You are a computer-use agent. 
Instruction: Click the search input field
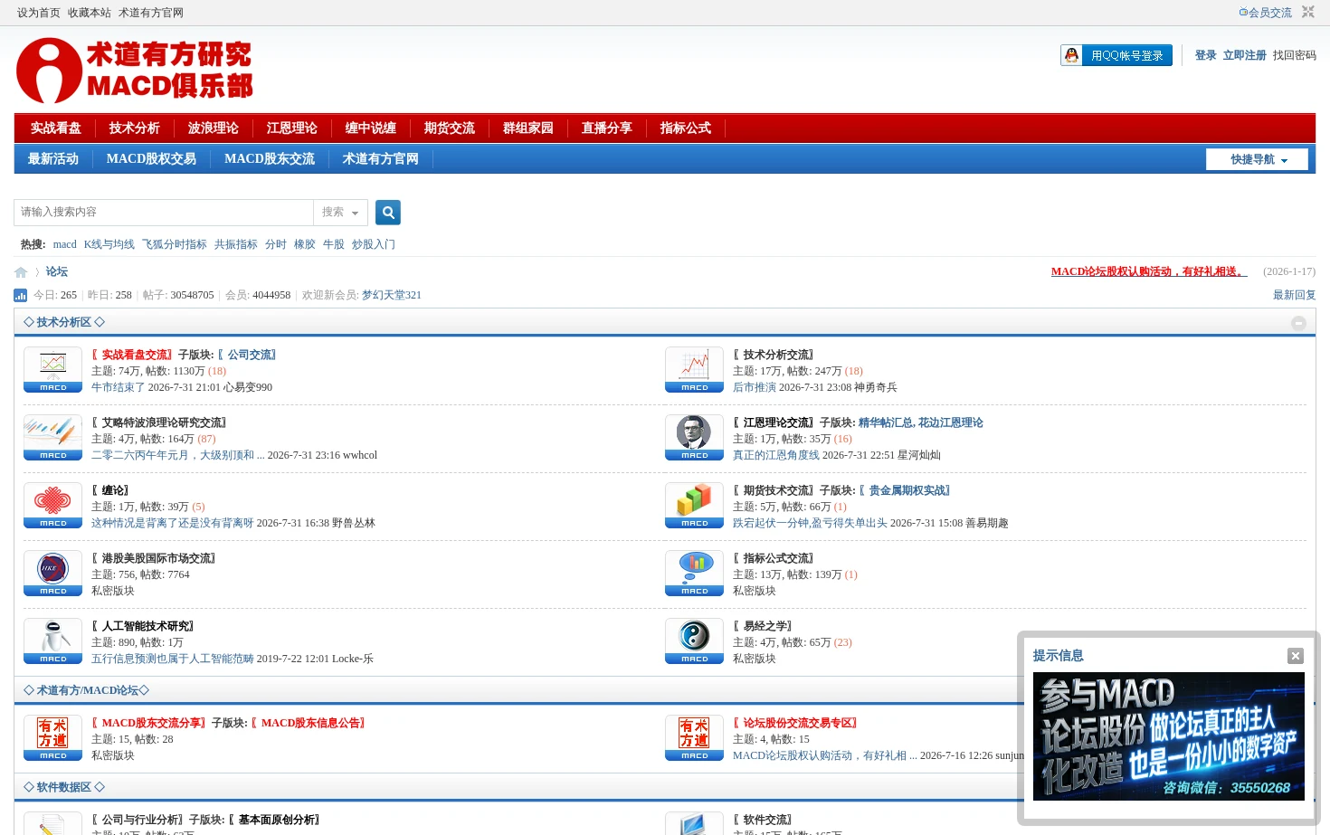pos(164,213)
